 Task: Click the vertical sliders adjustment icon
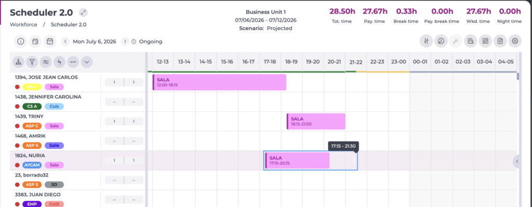426,42
